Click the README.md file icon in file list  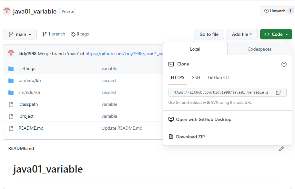tap(11, 128)
